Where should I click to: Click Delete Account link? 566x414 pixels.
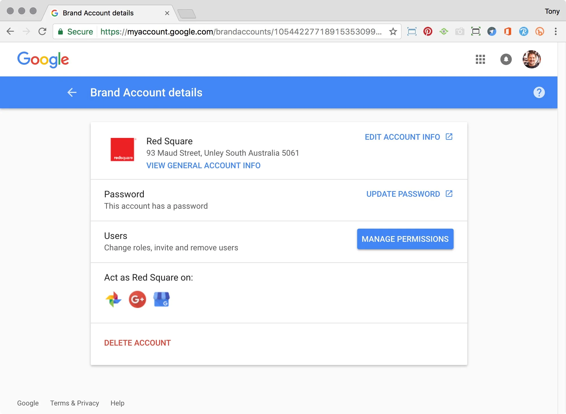point(138,343)
